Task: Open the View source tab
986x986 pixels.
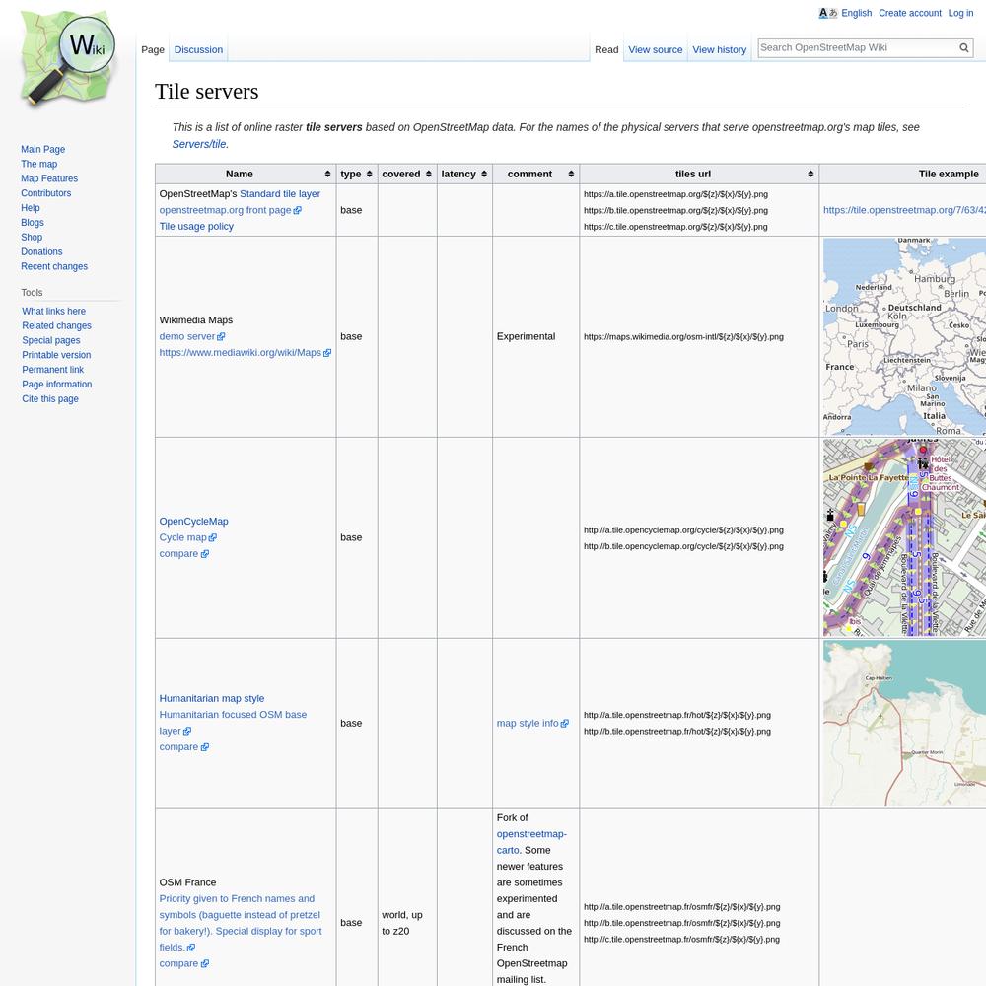Action: tap(656, 49)
